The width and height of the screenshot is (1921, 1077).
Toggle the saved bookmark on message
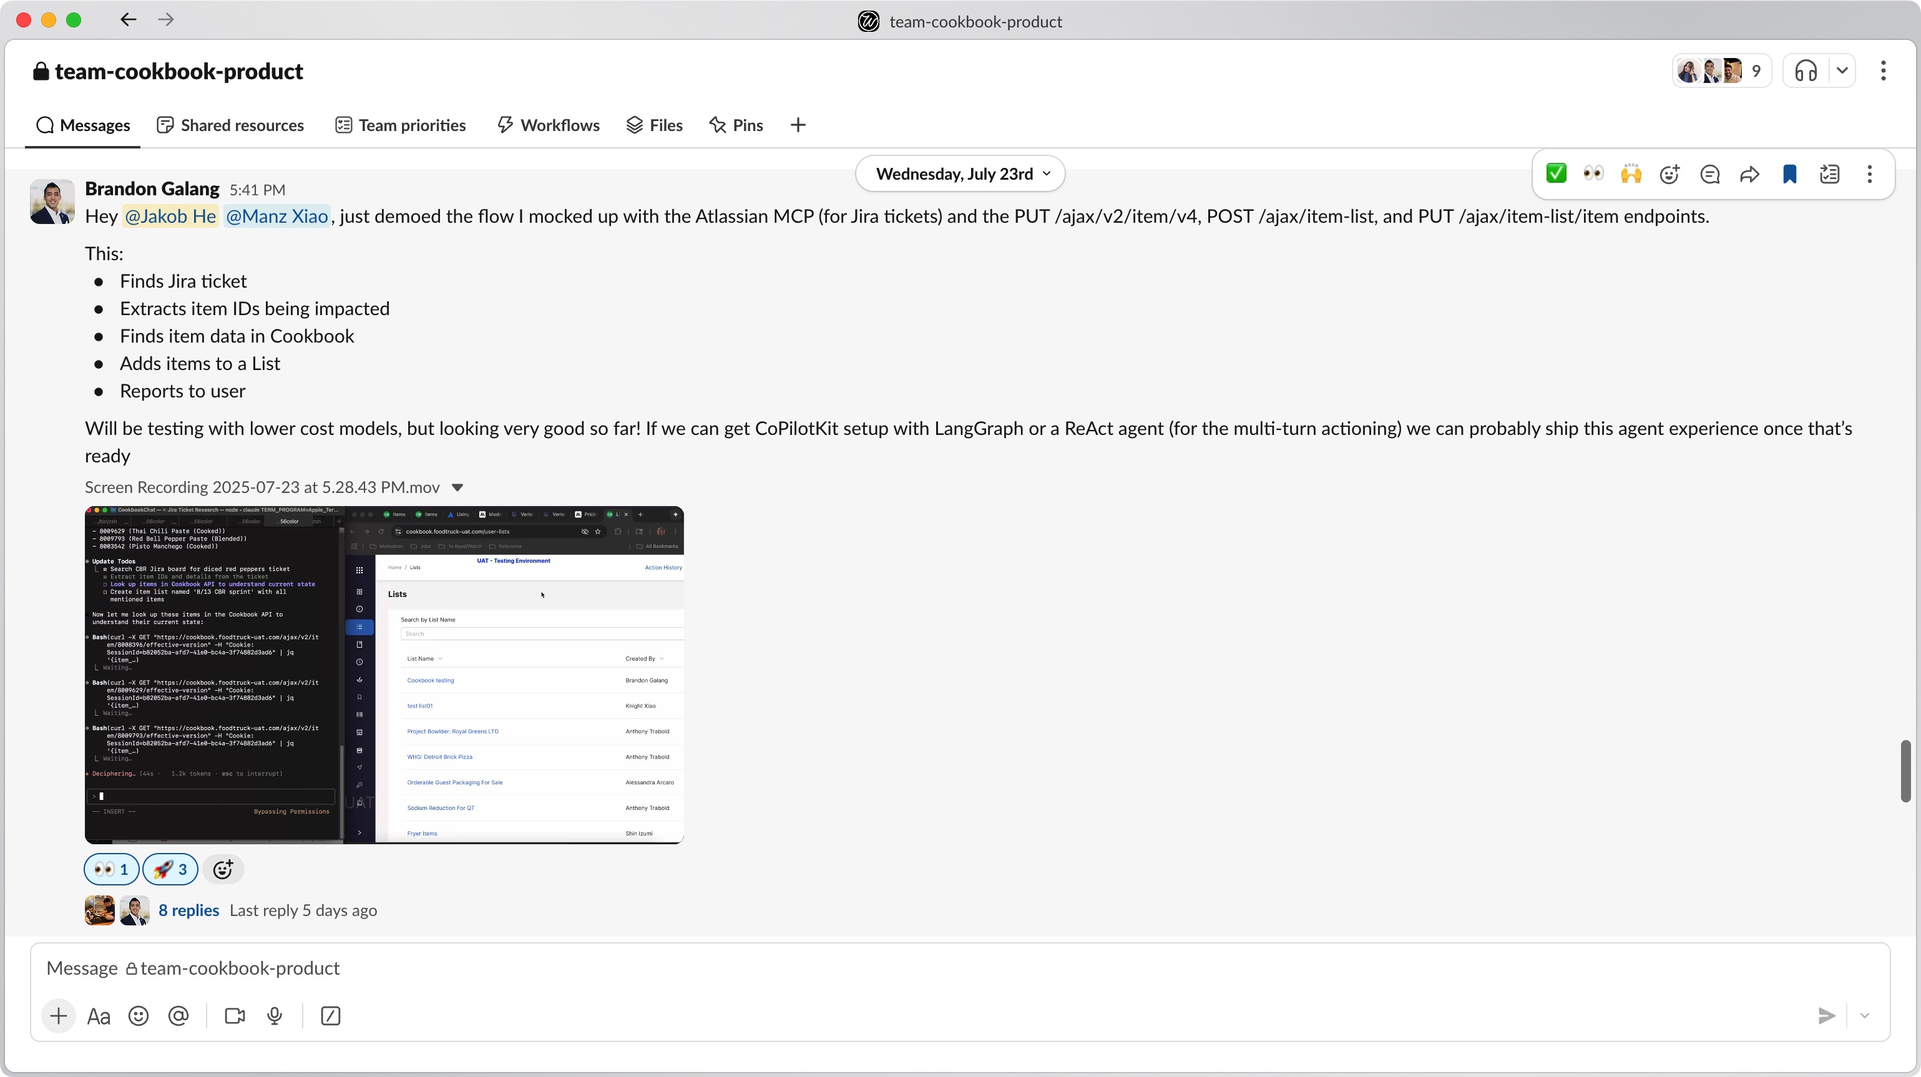point(1790,173)
